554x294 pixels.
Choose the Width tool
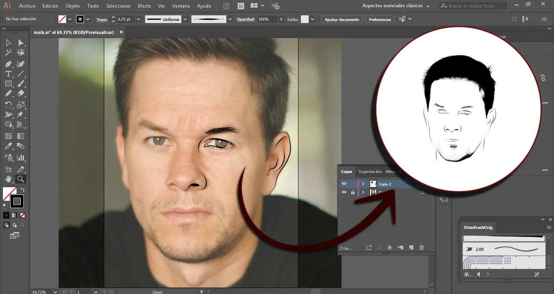(x=8, y=115)
